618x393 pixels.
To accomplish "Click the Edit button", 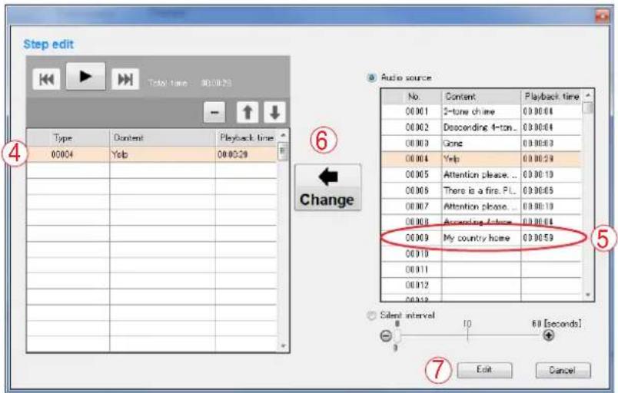I will (x=484, y=370).
